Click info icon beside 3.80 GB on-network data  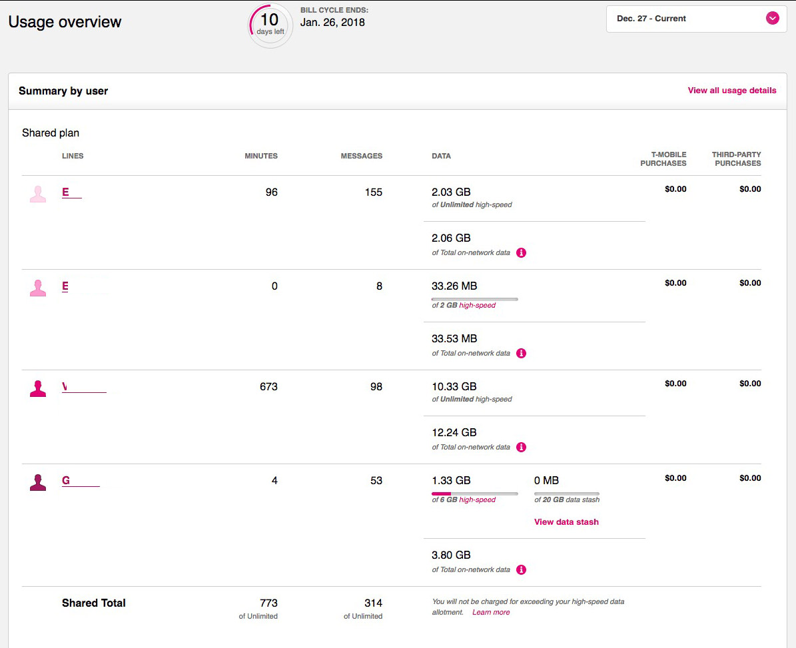coord(522,570)
